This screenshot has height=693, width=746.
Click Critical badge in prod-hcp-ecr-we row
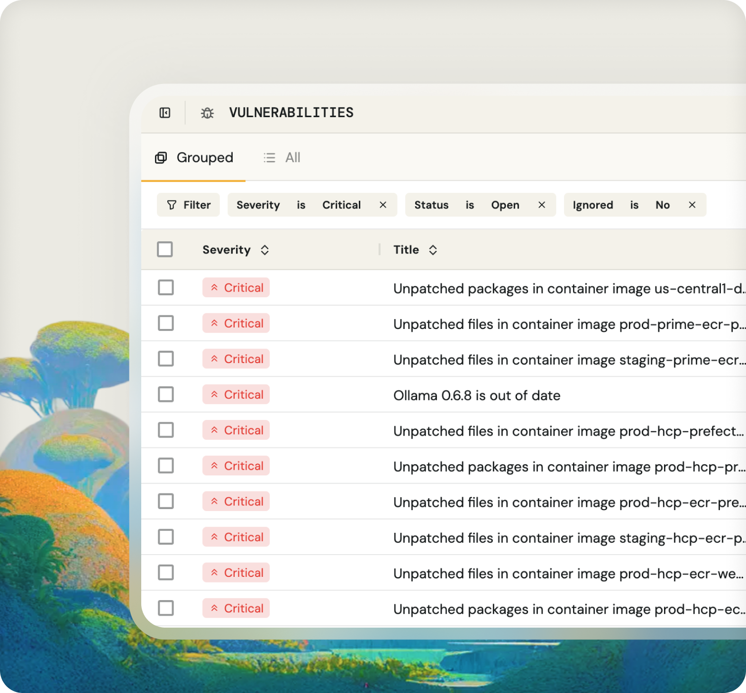point(236,573)
